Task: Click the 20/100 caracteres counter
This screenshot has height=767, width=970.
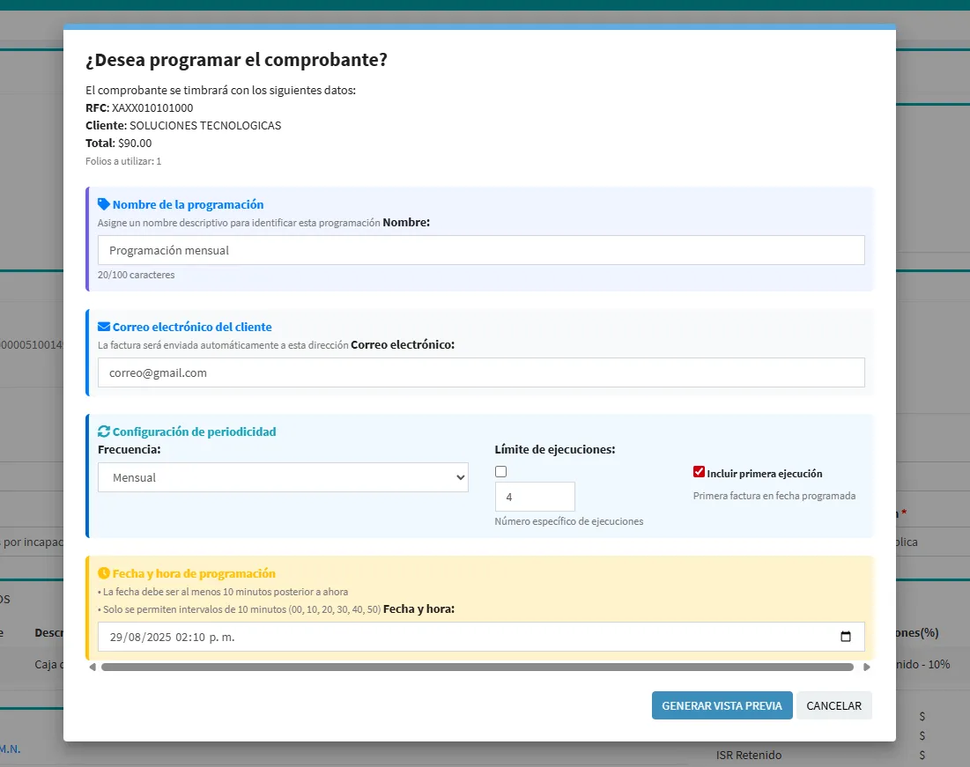Action: tap(136, 275)
